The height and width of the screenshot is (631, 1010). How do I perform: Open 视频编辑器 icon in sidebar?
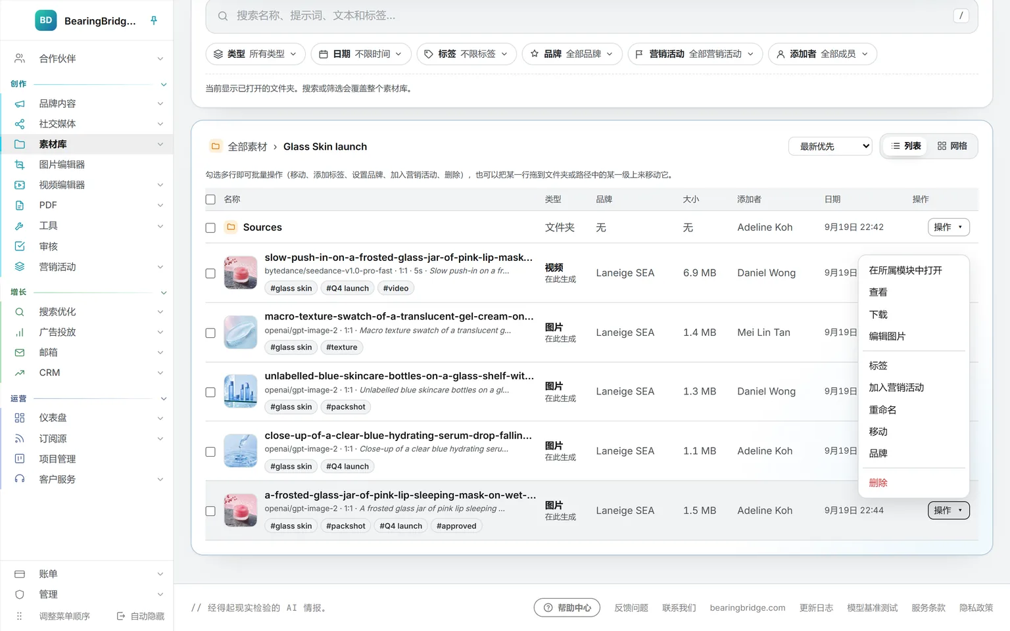coord(20,185)
